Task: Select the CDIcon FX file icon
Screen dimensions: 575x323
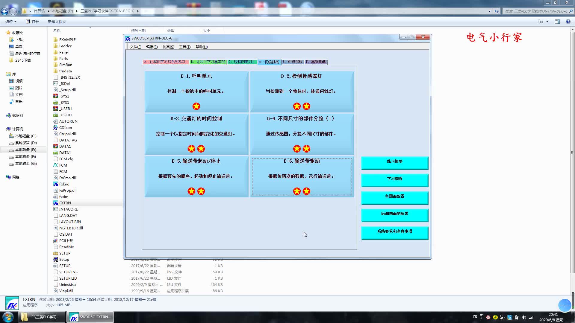Action: 55,127
